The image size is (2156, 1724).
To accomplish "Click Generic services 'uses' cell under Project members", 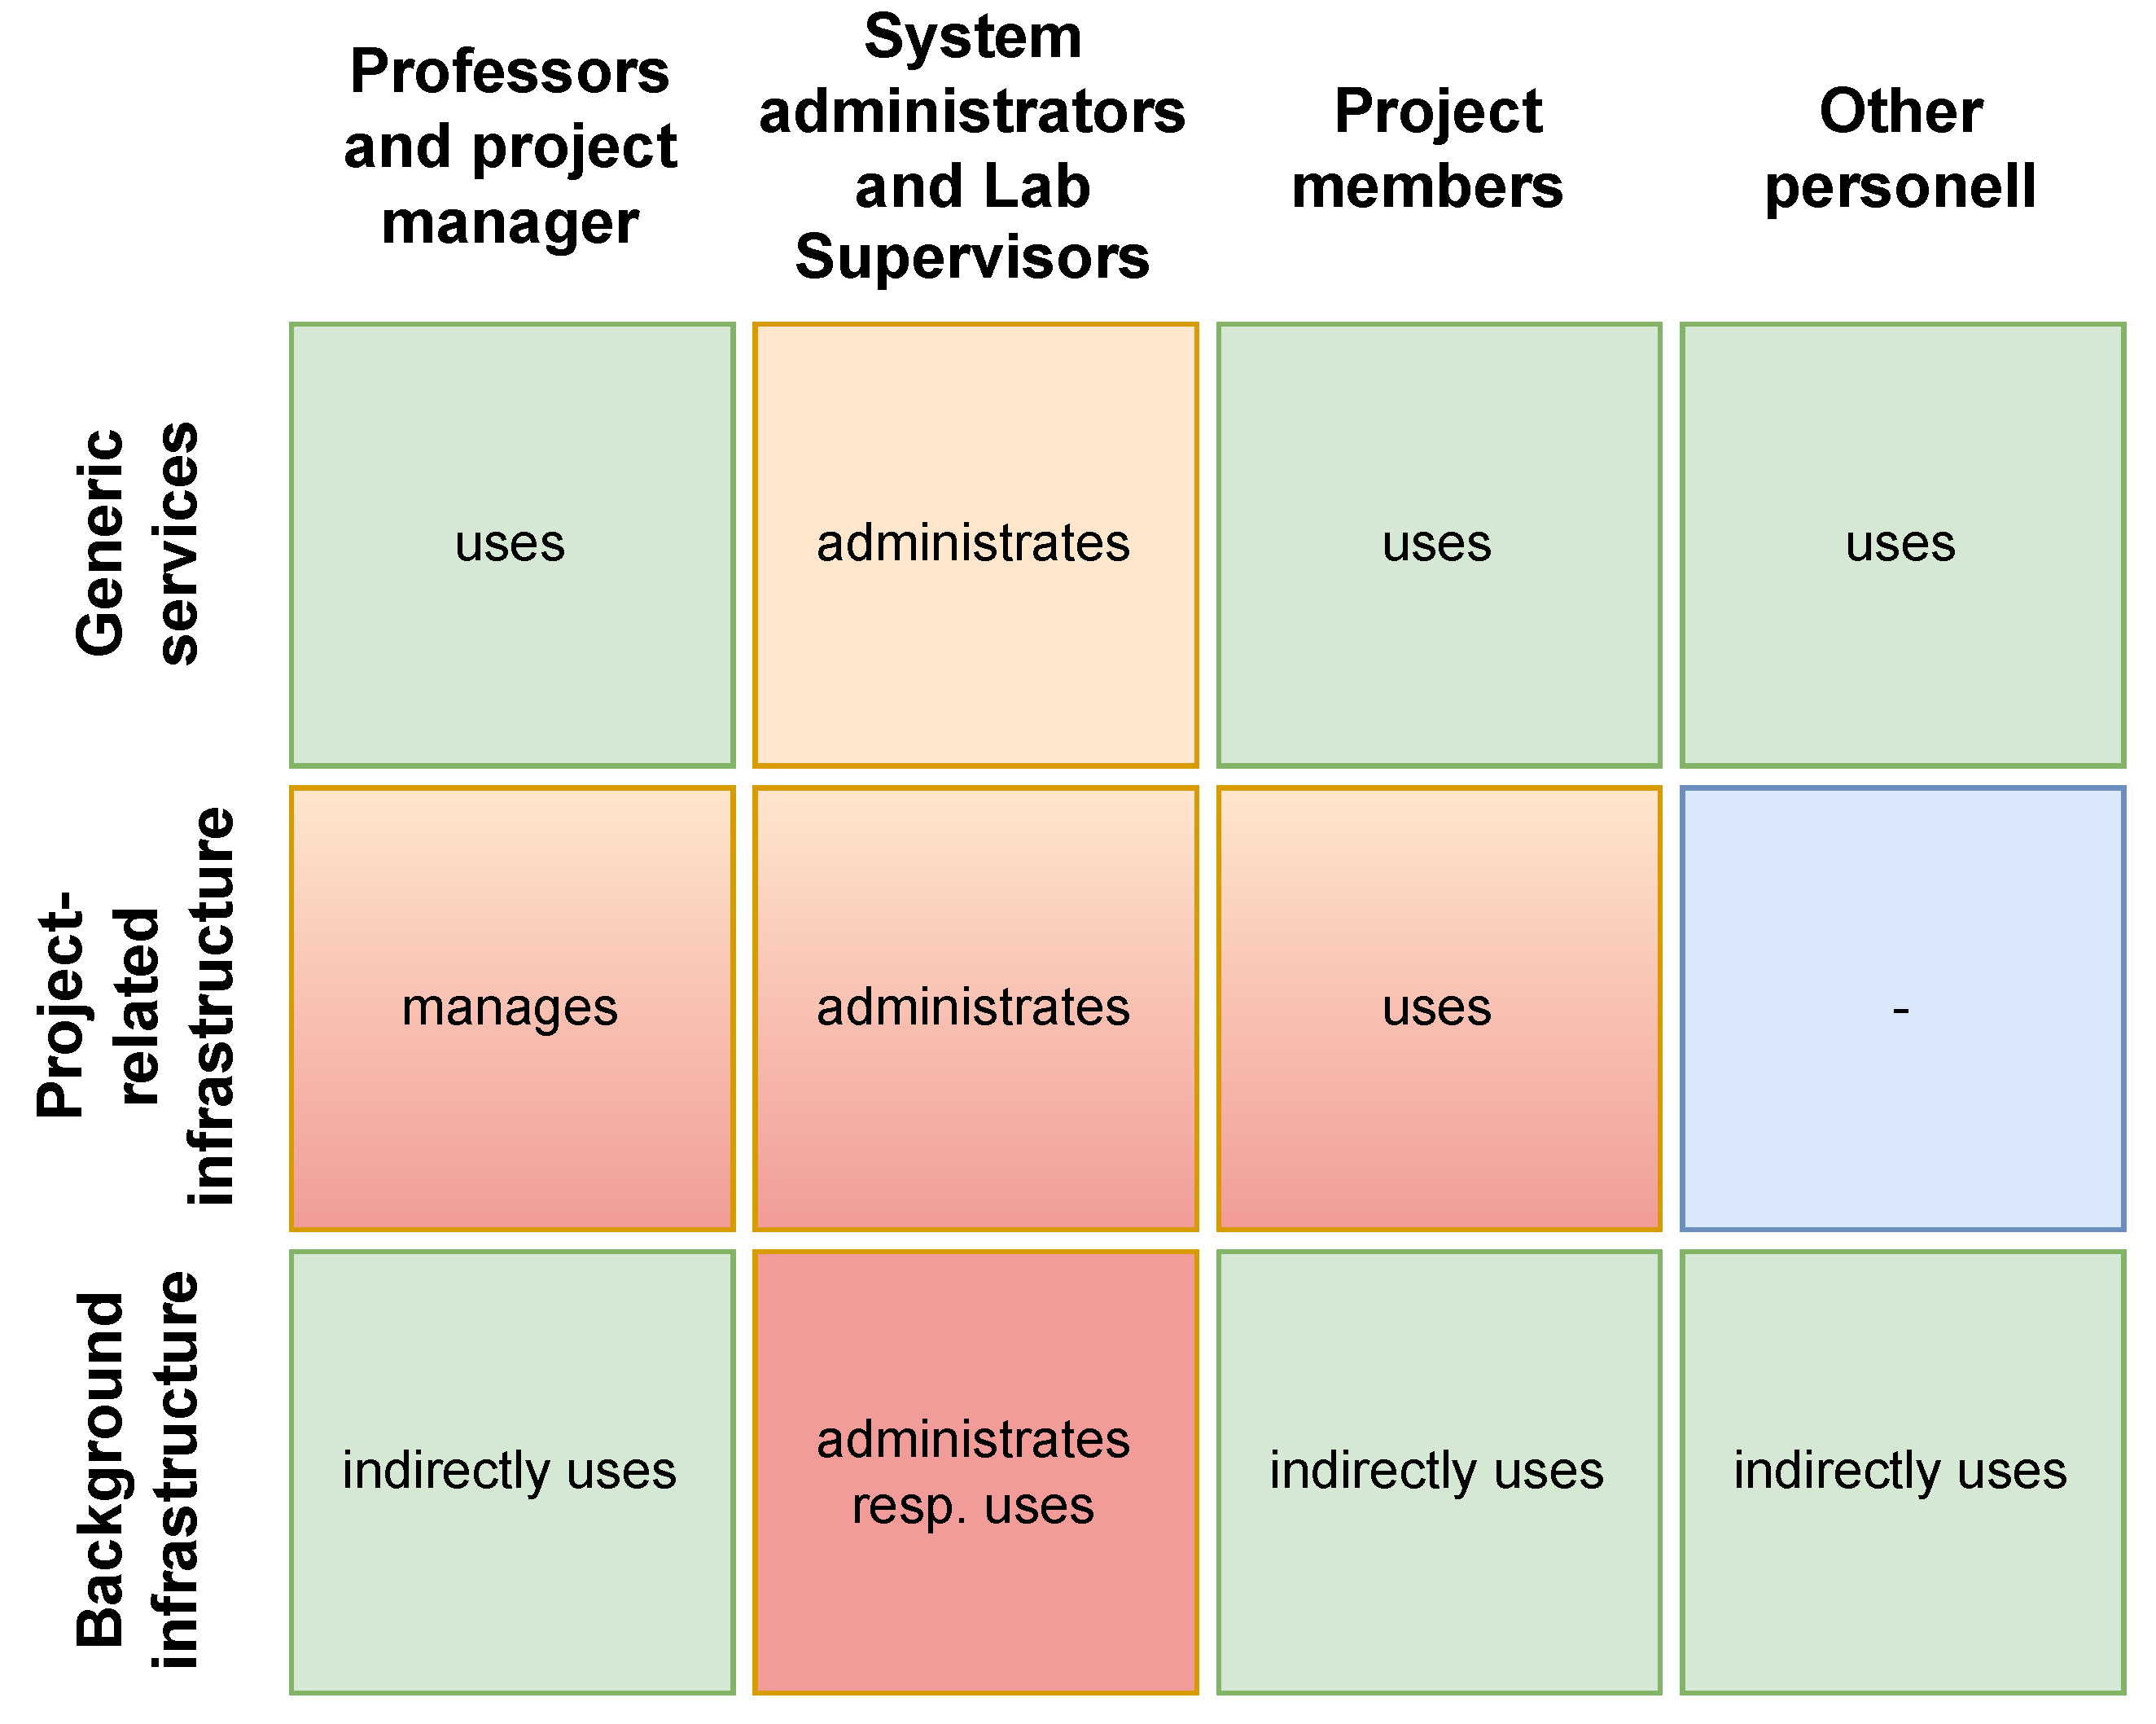I will click(x=1438, y=545).
